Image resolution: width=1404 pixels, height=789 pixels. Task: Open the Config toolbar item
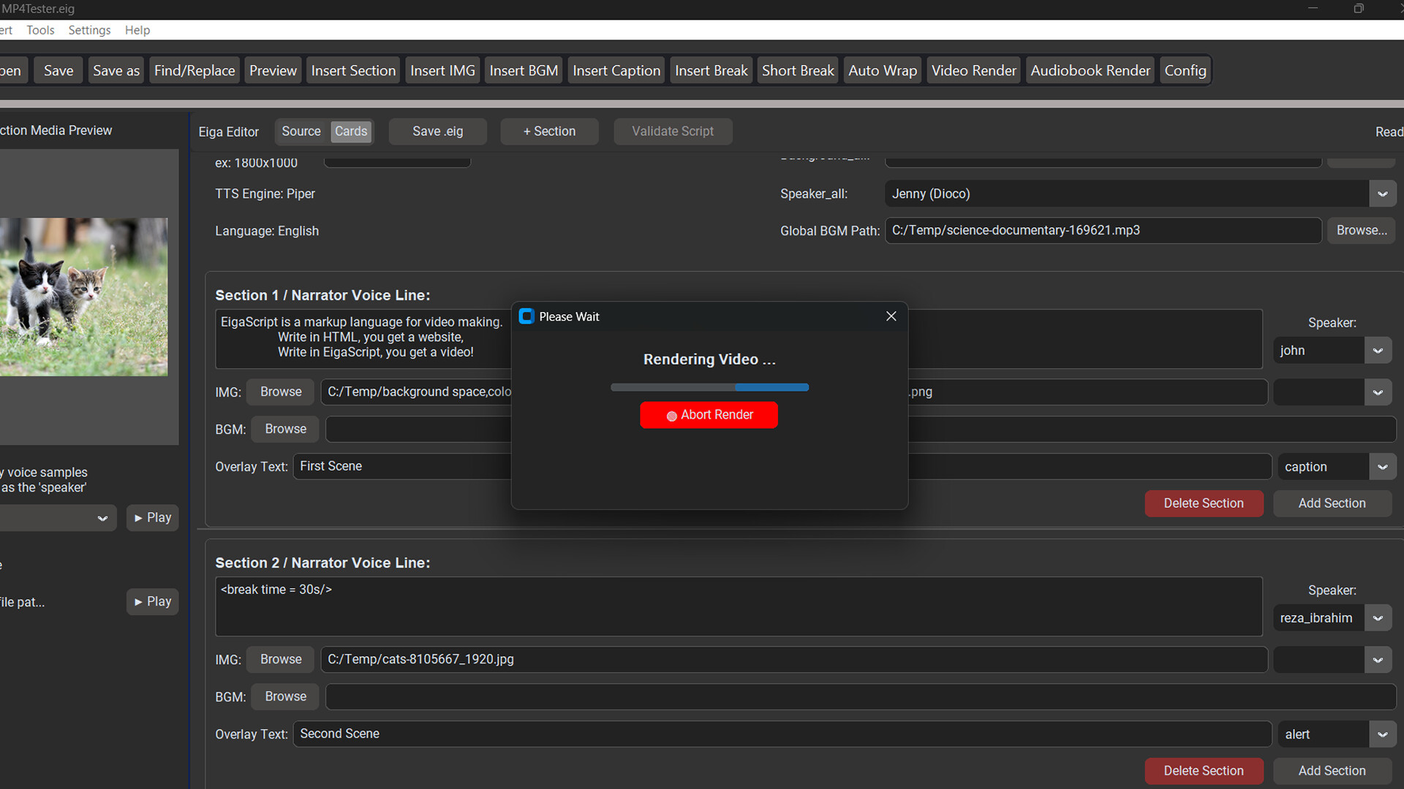pyautogui.click(x=1185, y=70)
